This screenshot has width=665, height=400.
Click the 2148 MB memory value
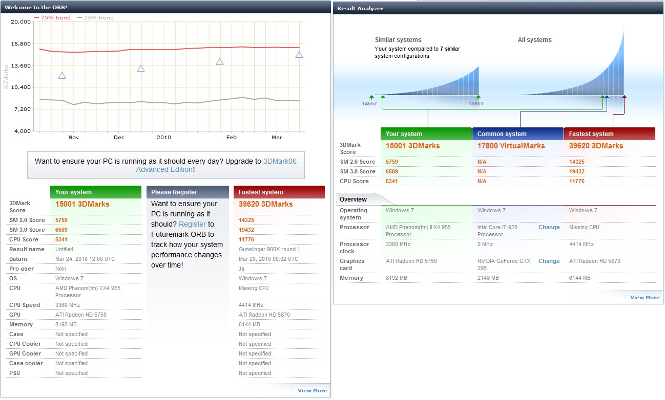tap(488, 278)
